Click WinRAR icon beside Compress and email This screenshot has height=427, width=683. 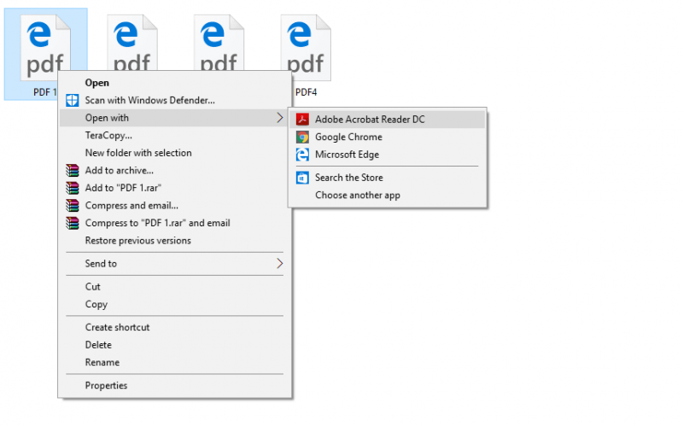tap(73, 205)
